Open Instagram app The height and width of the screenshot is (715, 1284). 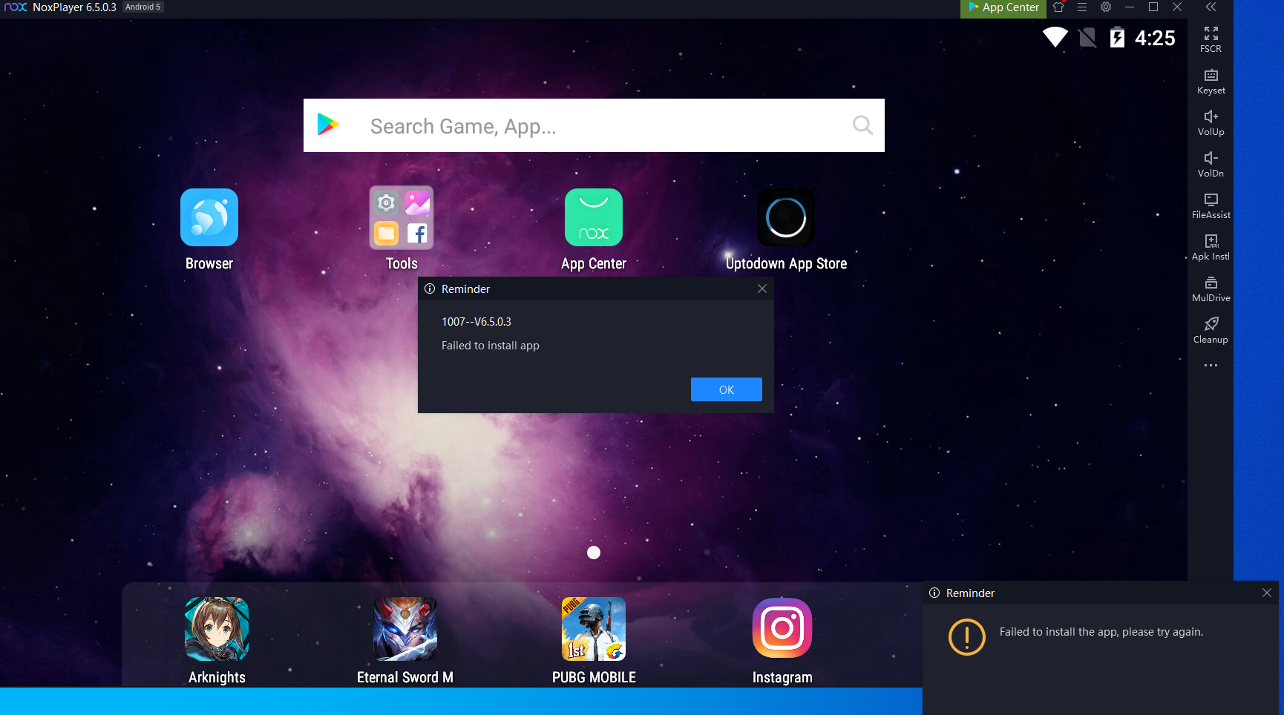click(782, 629)
